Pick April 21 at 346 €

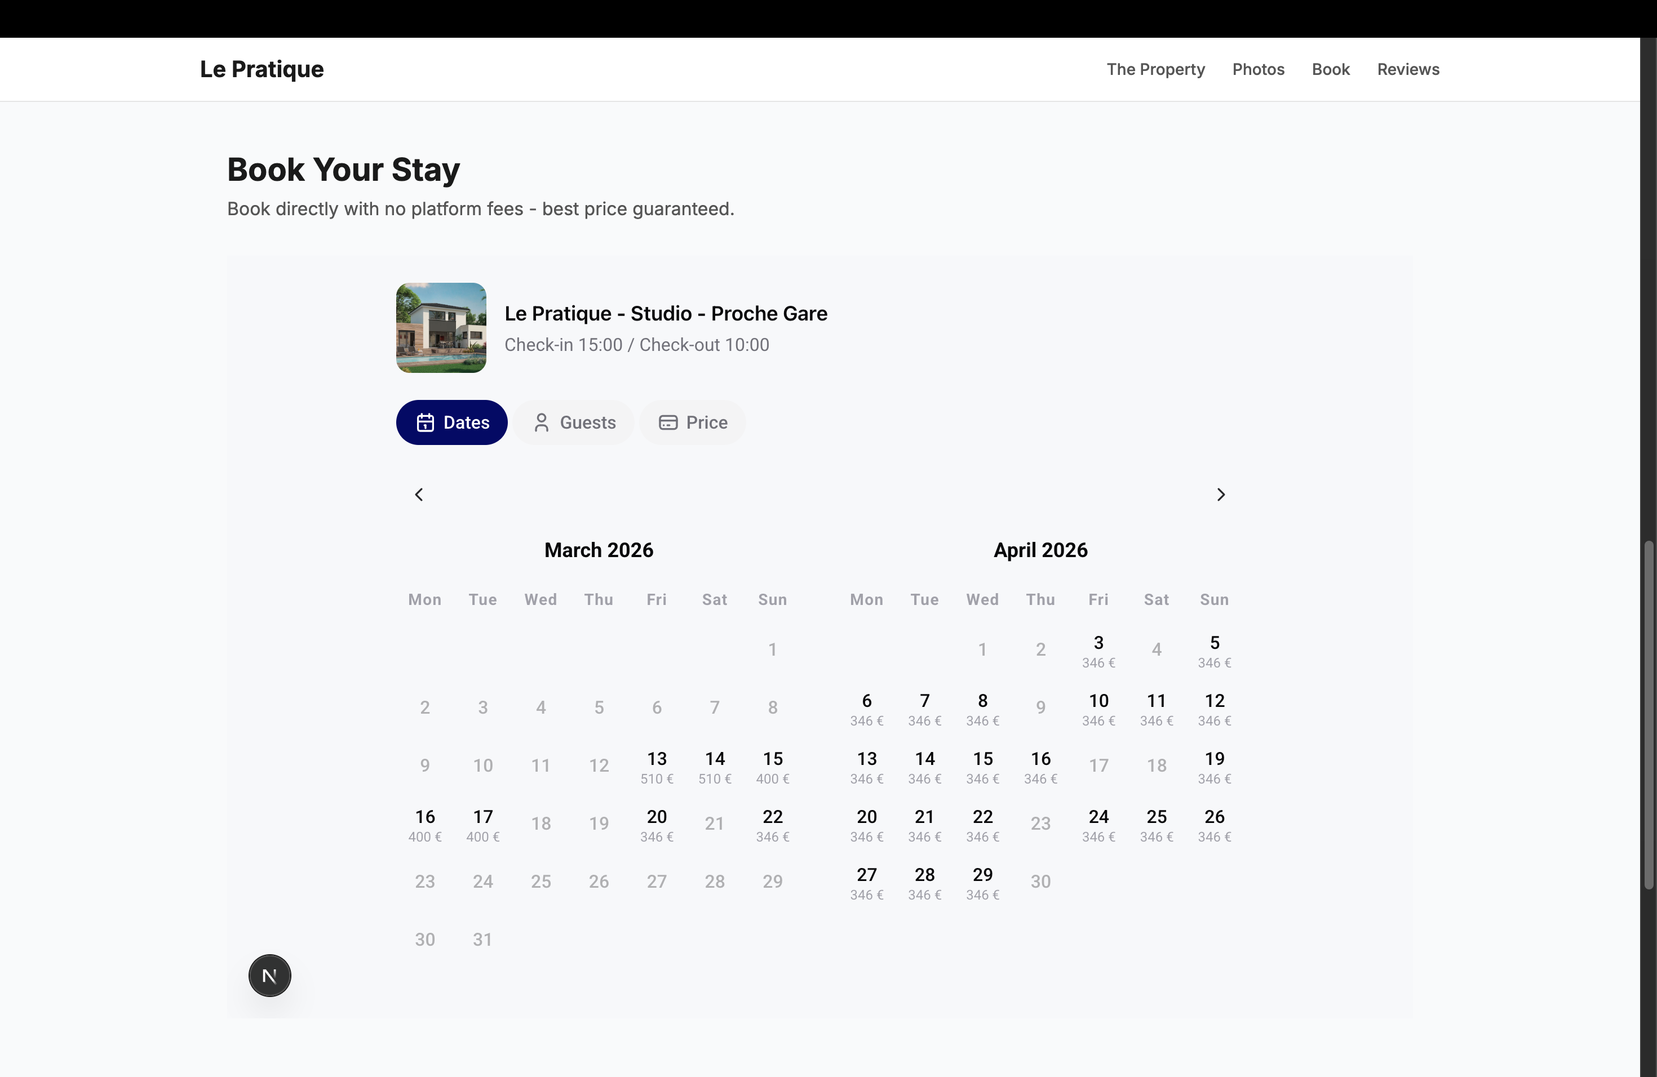point(924,825)
